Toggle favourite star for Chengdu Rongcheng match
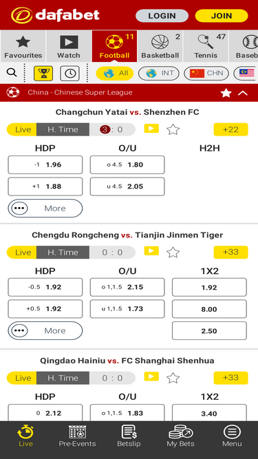The image size is (258, 459). point(173,253)
